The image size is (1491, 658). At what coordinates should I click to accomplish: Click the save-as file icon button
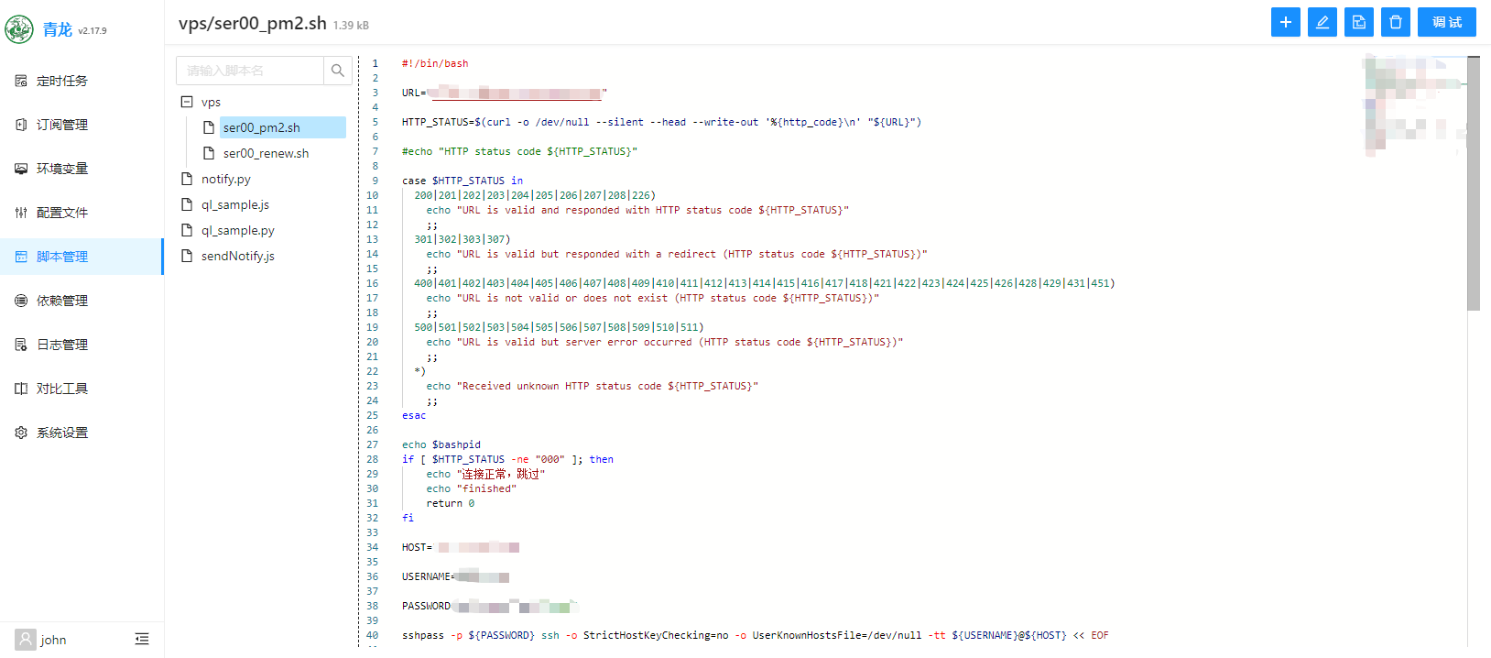(x=1358, y=22)
